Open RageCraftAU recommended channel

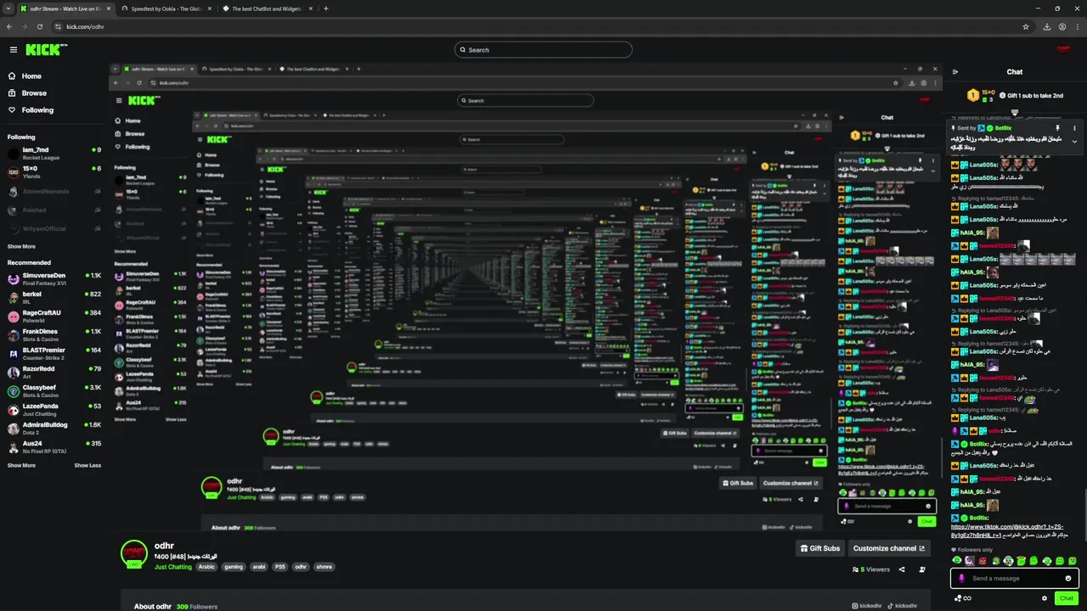[x=54, y=316]
